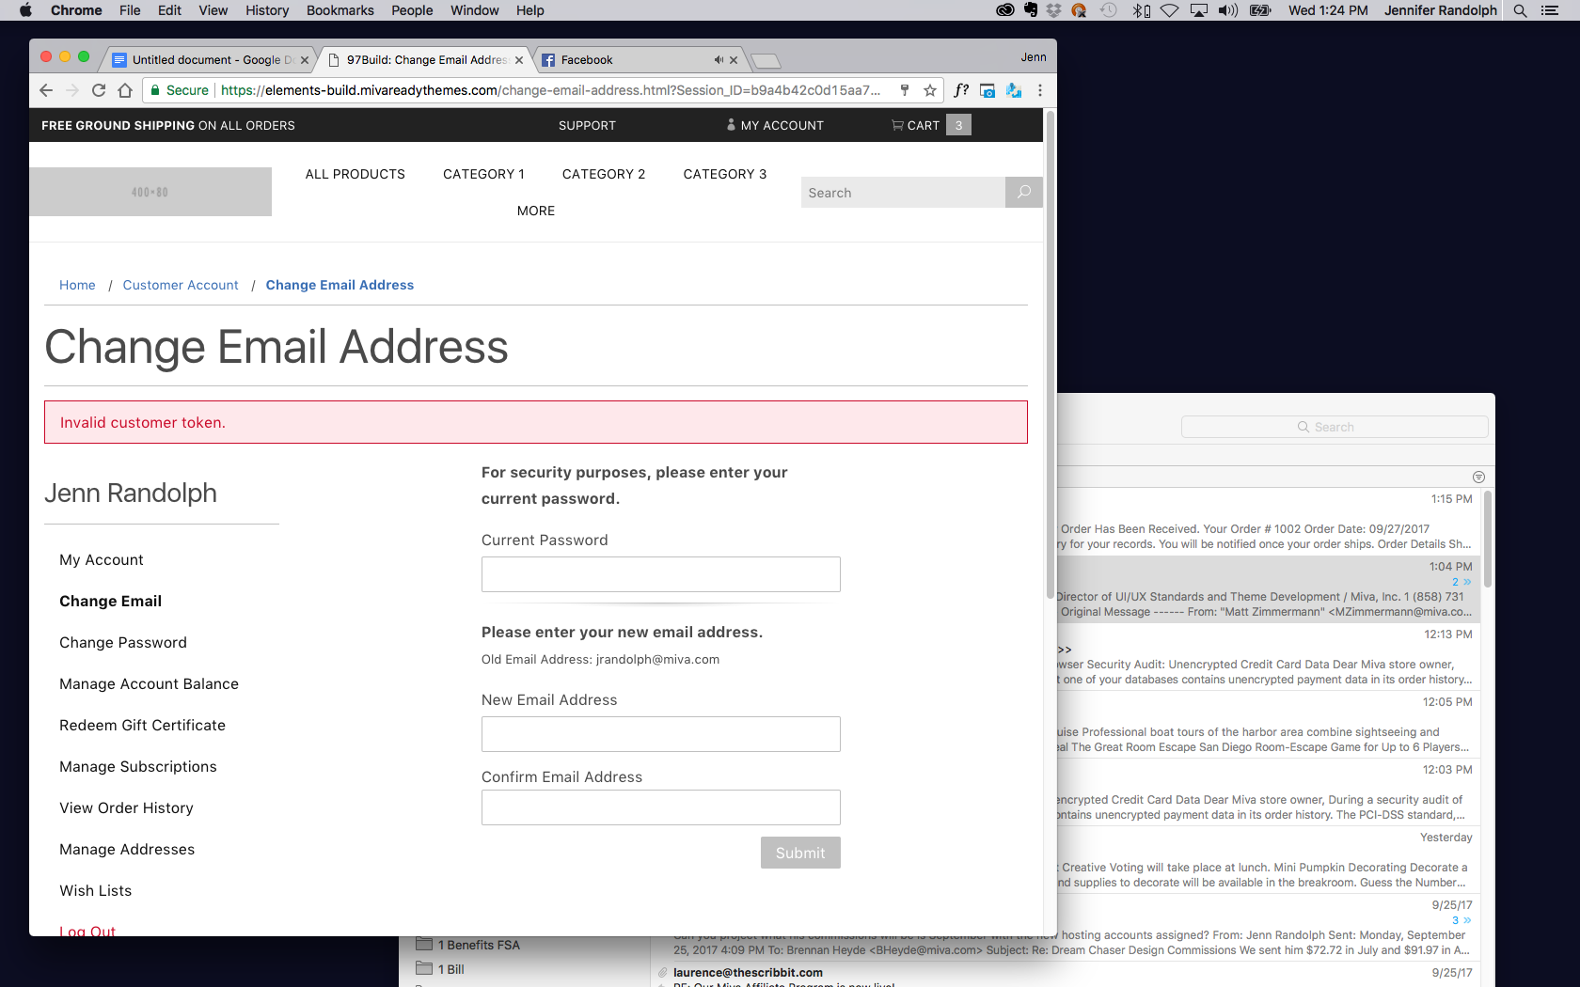Open View Order History link
1580x987 pixels.
point(126,807)
